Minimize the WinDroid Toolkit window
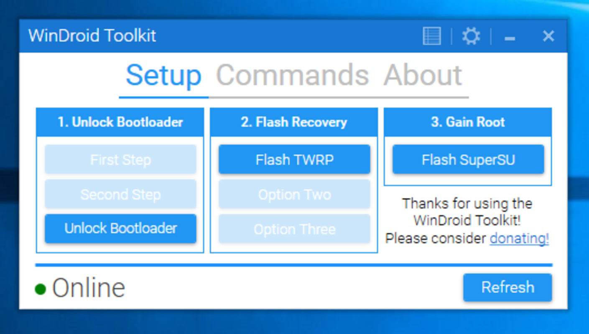This screenshot has height=334, width=589. (510, 37)
